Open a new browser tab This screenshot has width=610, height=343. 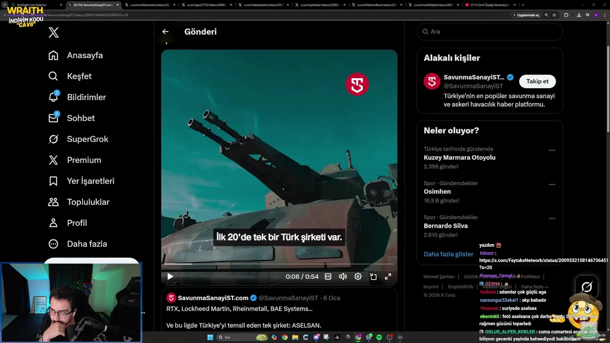pyautogui.click(x=523, y=5)
